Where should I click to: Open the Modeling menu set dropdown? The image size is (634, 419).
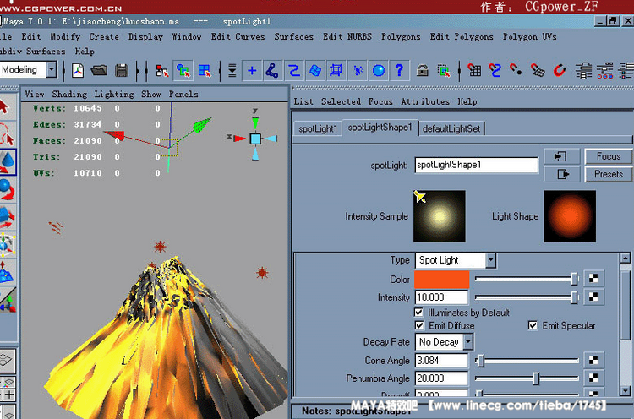(52, 69)
